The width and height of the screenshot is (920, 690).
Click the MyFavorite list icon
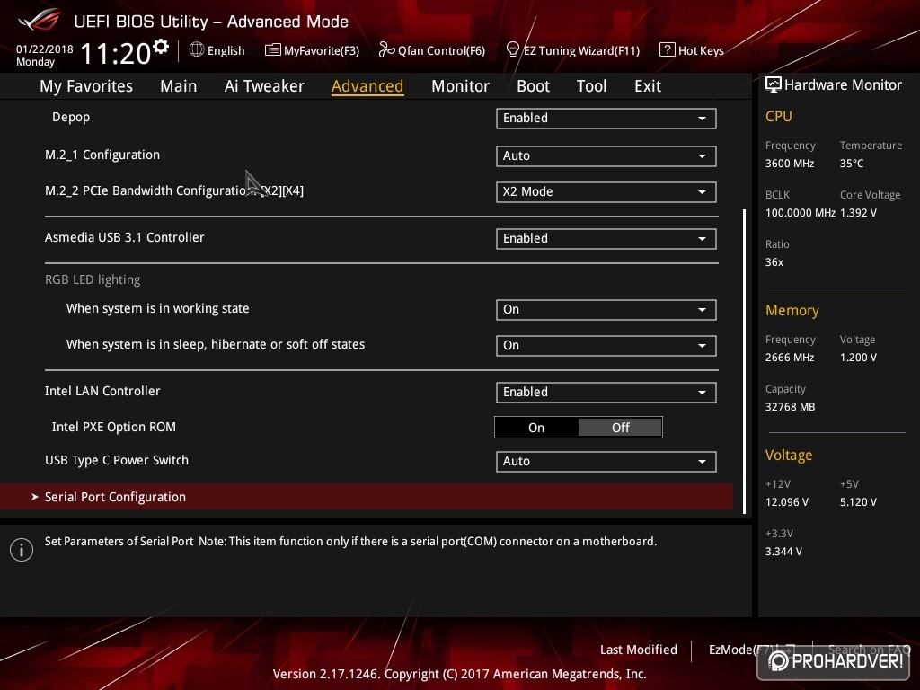pyautogui.click(x=272, y=50)
